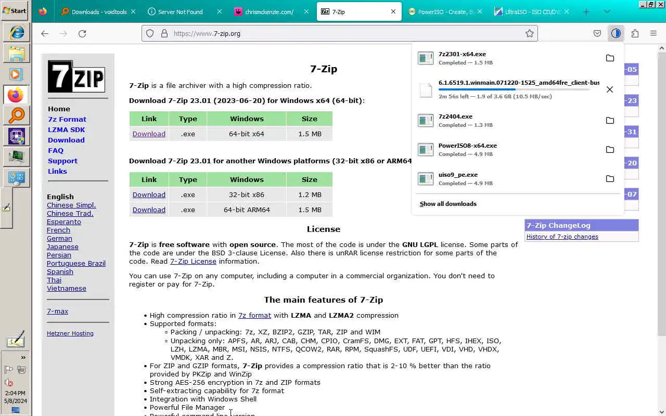The height and width of the screenshot is (416, 666).
Task: Close the Downloads - voidtools tab
Action: (133, 11)
